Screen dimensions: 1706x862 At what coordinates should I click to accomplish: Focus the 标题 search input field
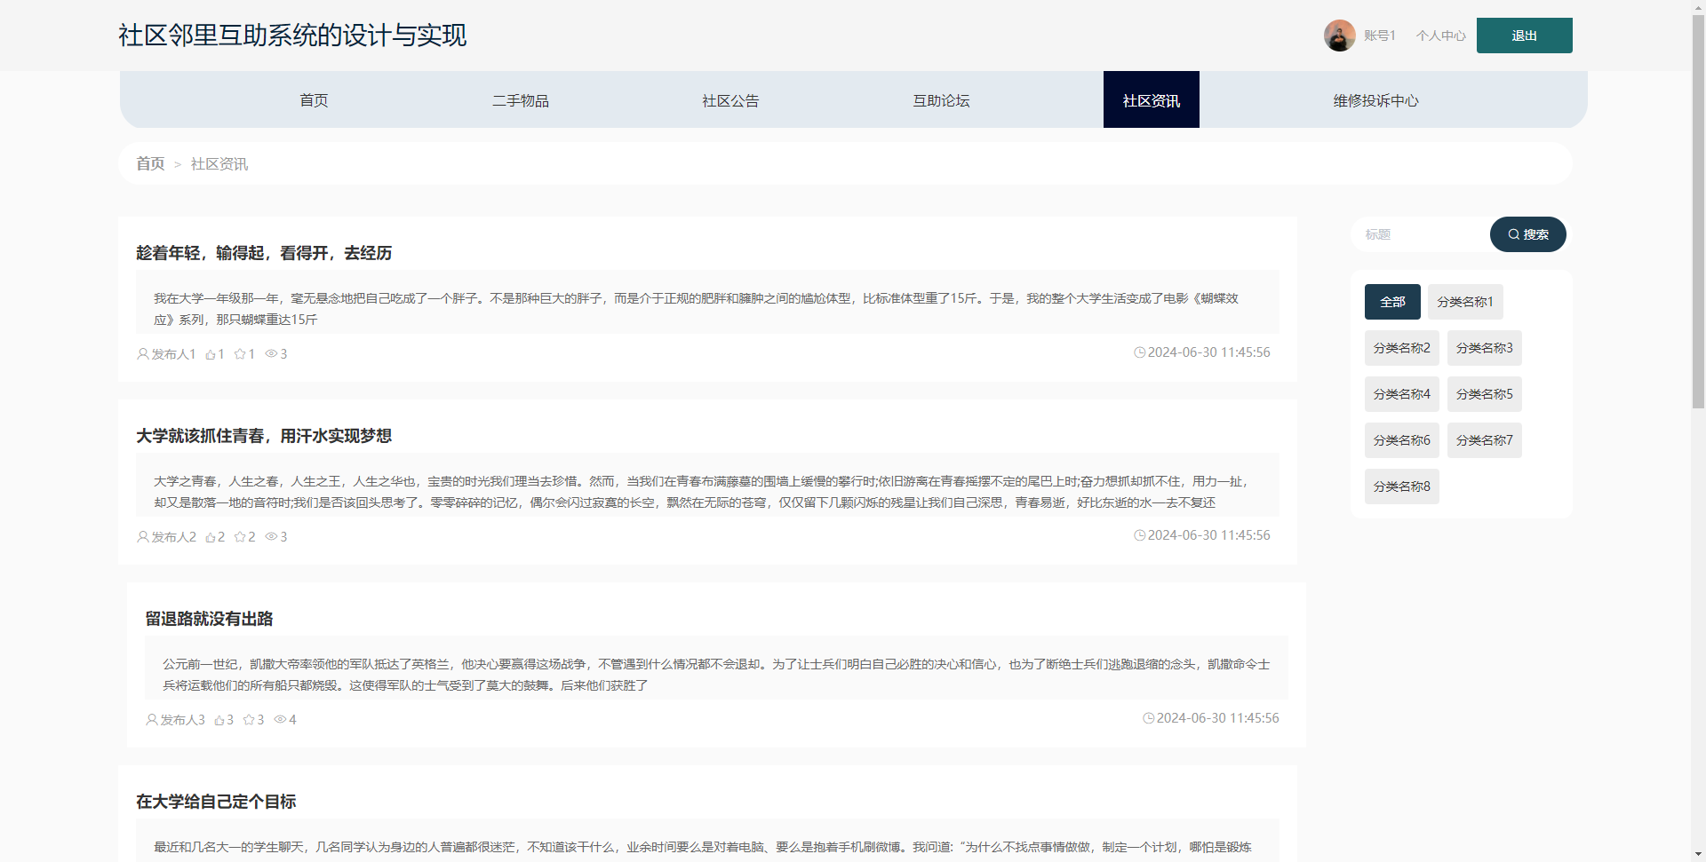click(x=1421, y=234)
